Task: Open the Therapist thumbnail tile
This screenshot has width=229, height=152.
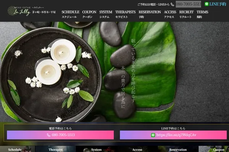Action: click(x=56, y=149)
